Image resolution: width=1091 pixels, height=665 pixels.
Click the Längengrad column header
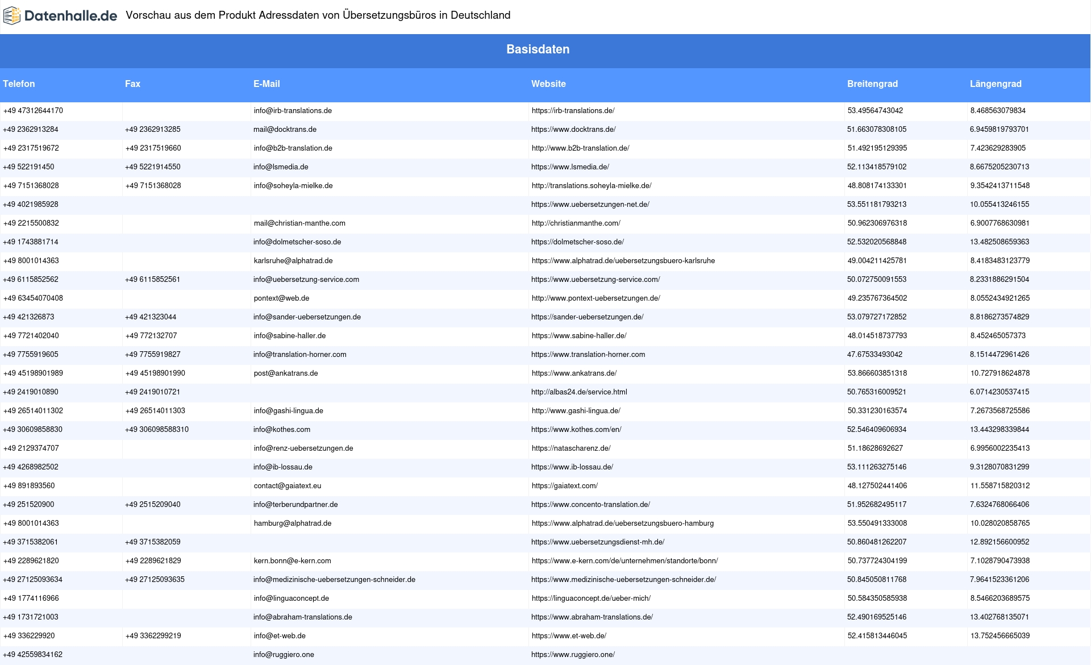click(x=996, y=84)
